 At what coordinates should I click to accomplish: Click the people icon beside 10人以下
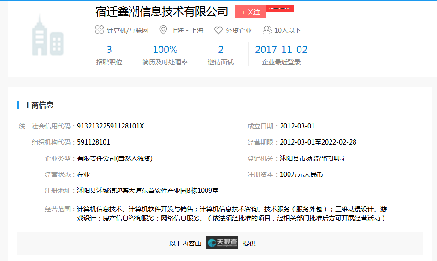pyautogui.click(x=267, y=30)
